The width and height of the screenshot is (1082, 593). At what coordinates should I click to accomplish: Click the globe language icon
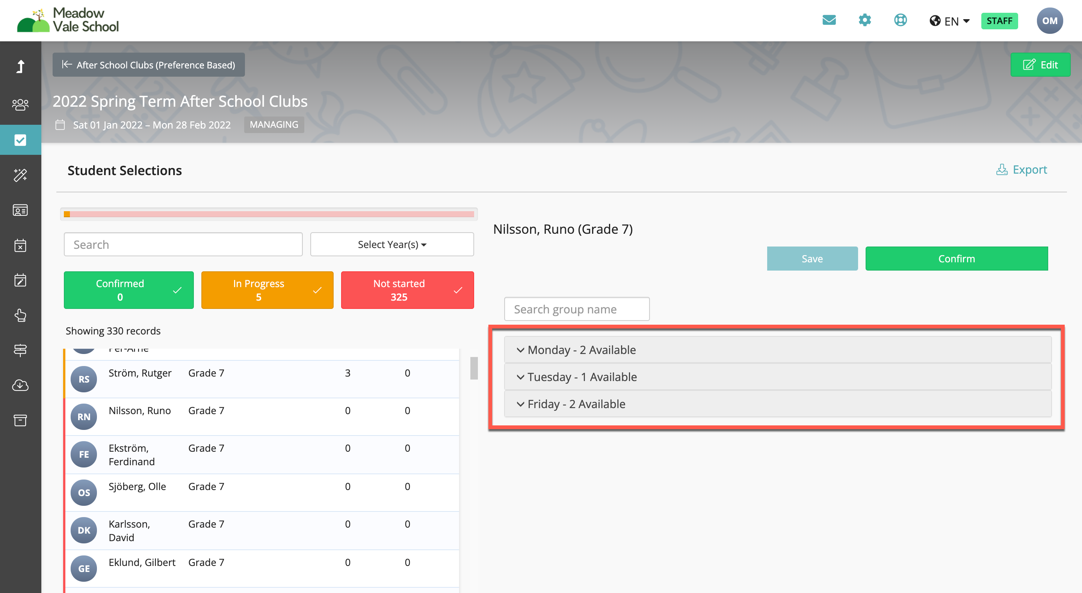click(x=935, y=21)
